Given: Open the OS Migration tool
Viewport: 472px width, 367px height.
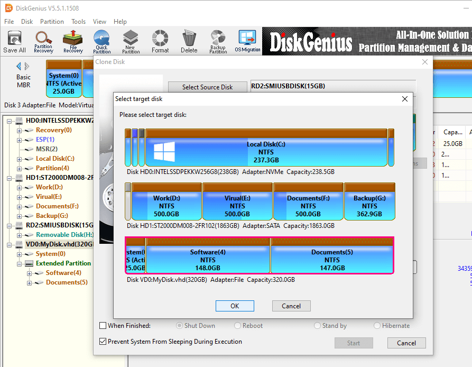Looking at the screenshot, I should click(x=247, y=41).
